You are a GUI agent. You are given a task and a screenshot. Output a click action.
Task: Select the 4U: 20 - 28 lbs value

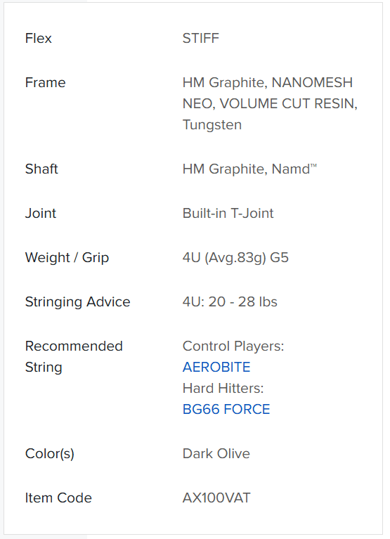pos(230,301)
